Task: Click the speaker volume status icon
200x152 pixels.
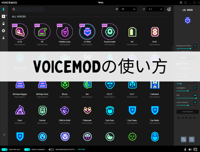Action: (190, 149)
